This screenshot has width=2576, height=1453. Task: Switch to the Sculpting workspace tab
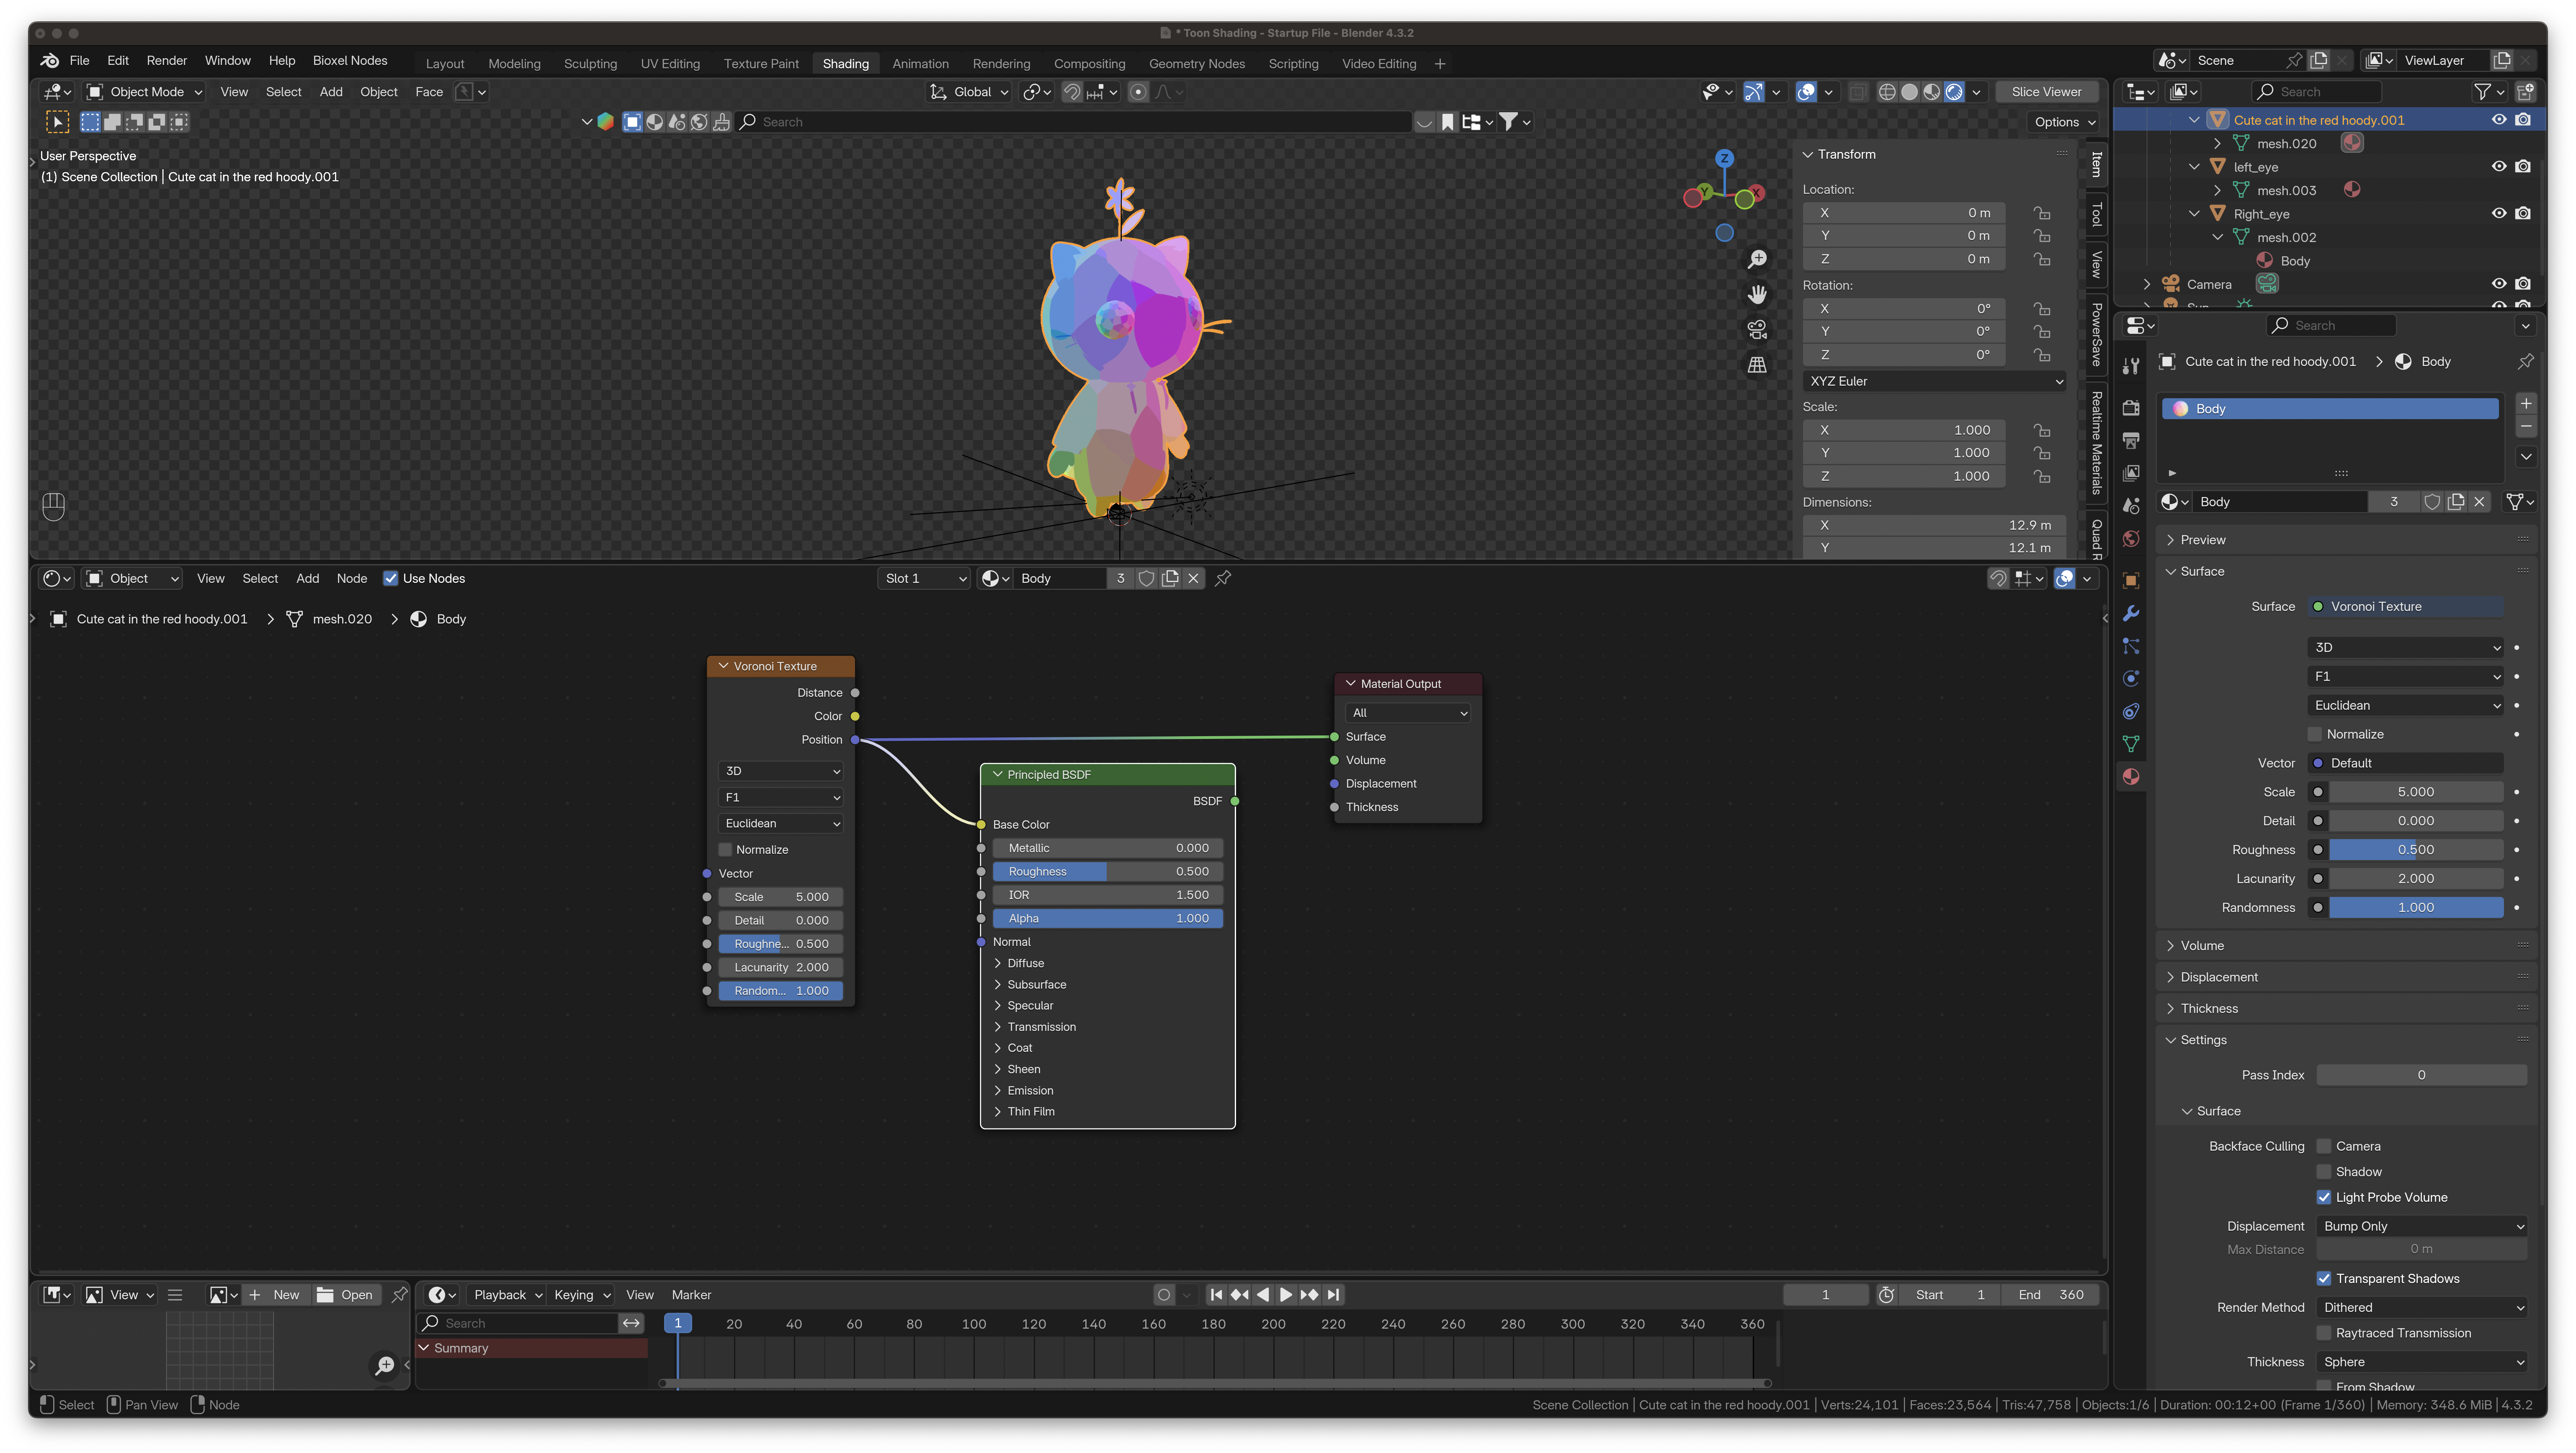click(x=590, y=64)
